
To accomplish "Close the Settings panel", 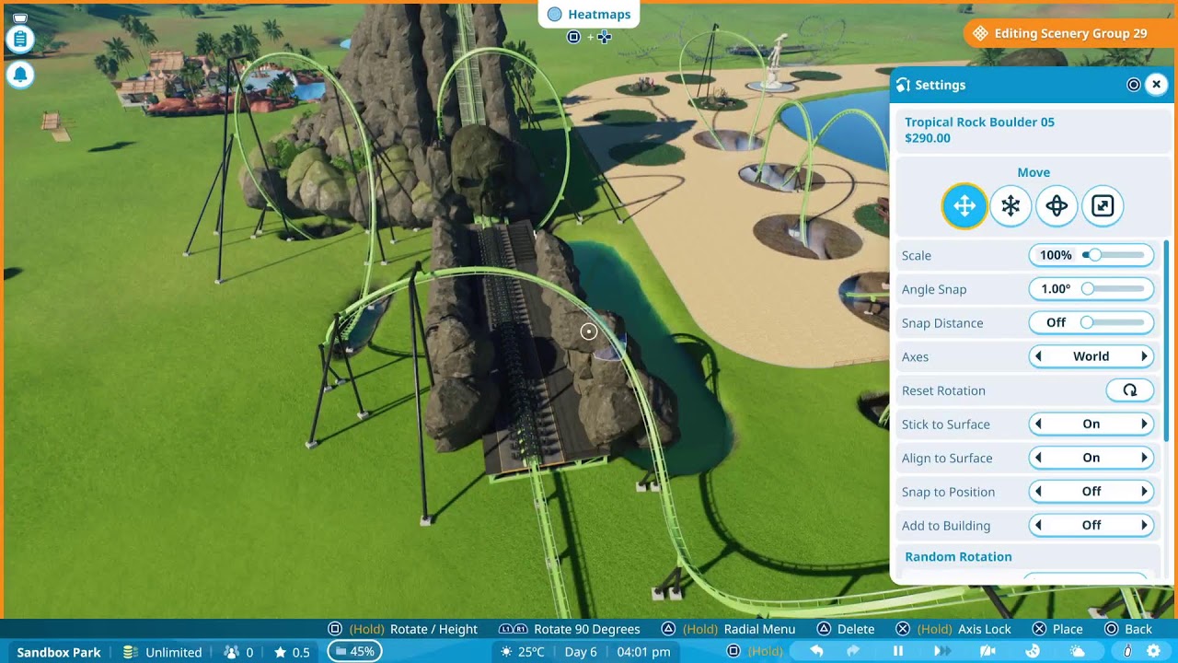I will click(x=1157, y=85).
